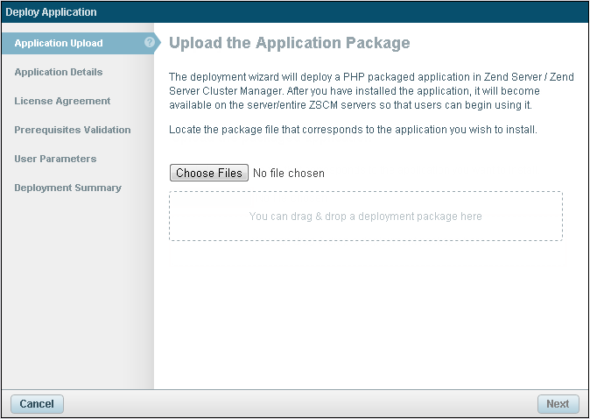The image size is (590, 419).
Task: Jump to the Deployment Summary step
Action: 67,188
